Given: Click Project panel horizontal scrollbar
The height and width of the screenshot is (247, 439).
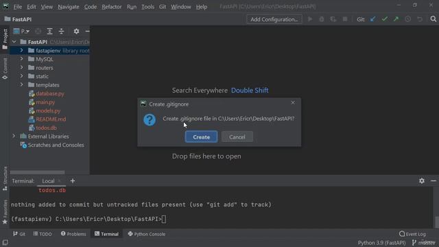Looking at the screenshot, I should click(x=37, y=172).
